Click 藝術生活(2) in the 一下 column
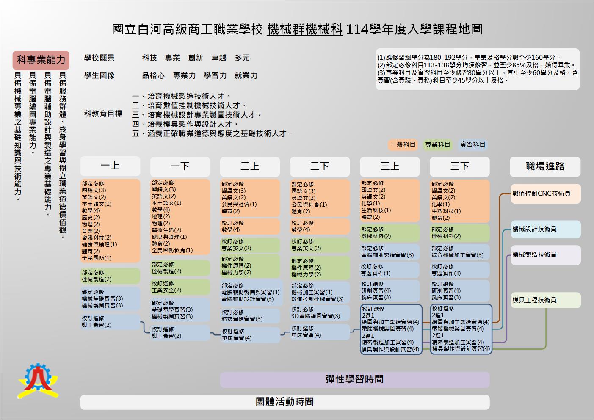The width and height of the screenshot is (594, 420). tap(166, 230)
